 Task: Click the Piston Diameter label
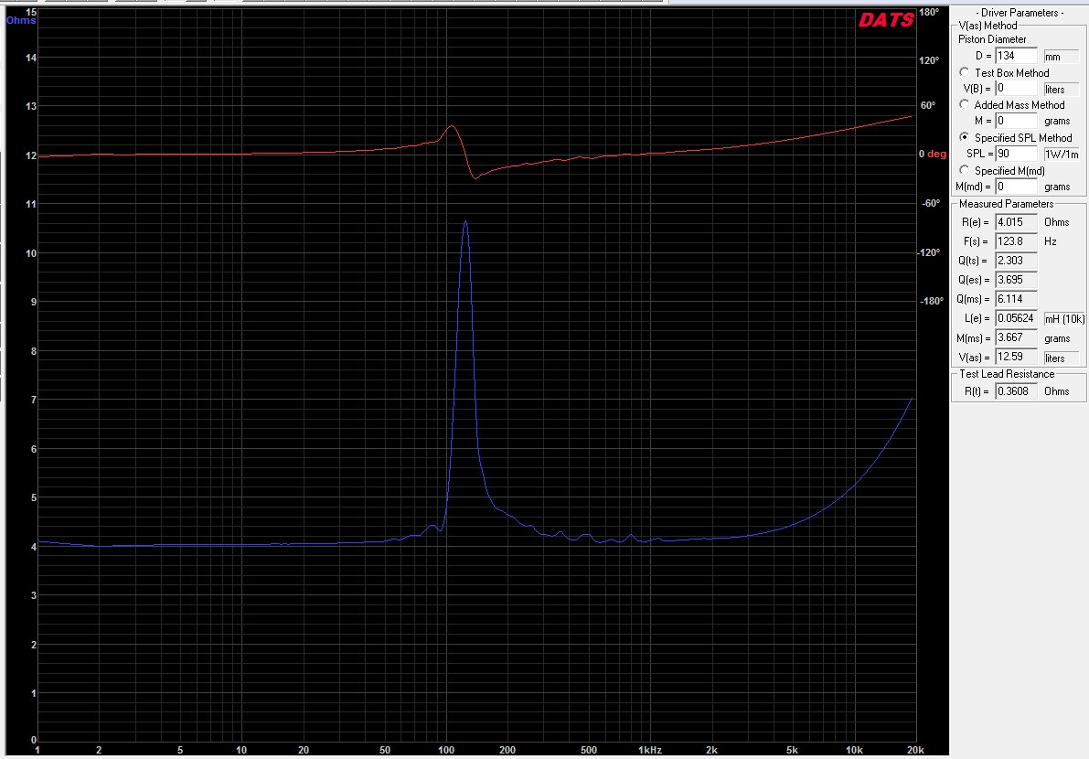pyautogui.click(x=992, y=39)
